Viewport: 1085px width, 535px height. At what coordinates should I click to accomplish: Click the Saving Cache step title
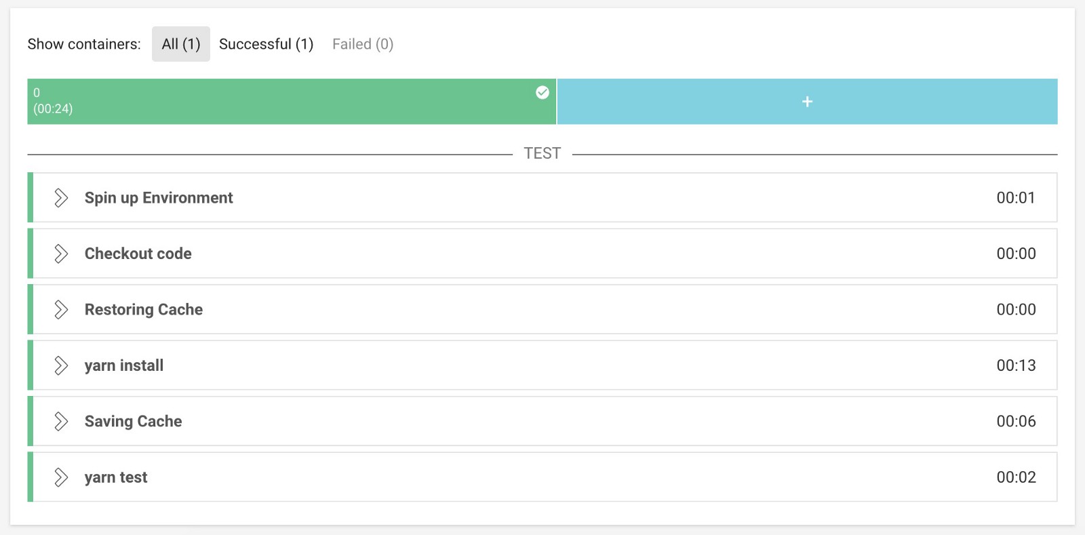tap(134, 421)
